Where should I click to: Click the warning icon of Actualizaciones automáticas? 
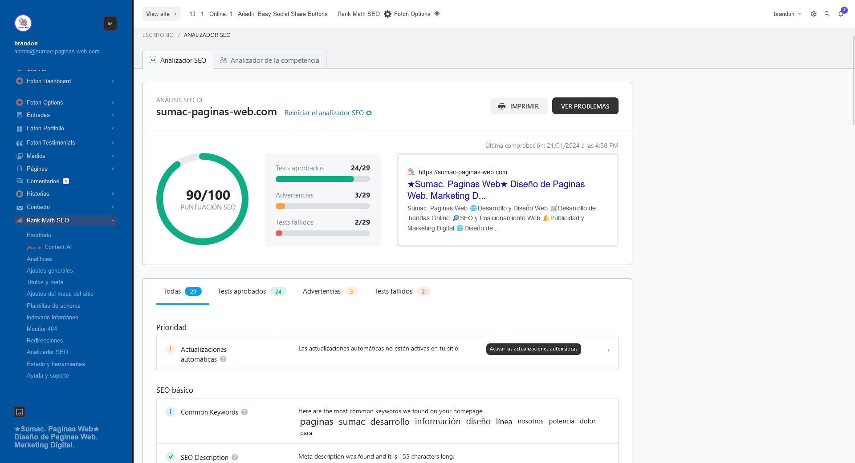pyautogui.click(x=170, y=349)
